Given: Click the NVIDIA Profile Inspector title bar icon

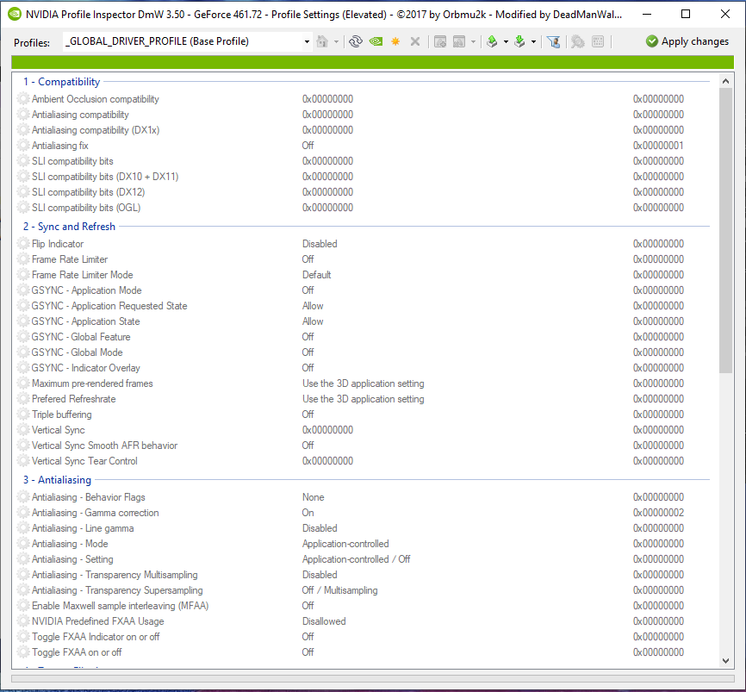Looking at the screenshot, I should tap(15, 14).
